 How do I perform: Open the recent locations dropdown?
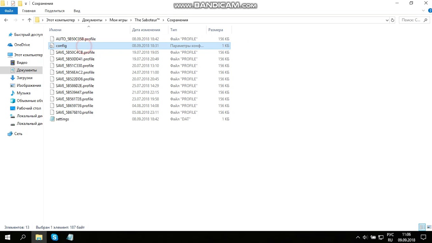tap(23, 20)
